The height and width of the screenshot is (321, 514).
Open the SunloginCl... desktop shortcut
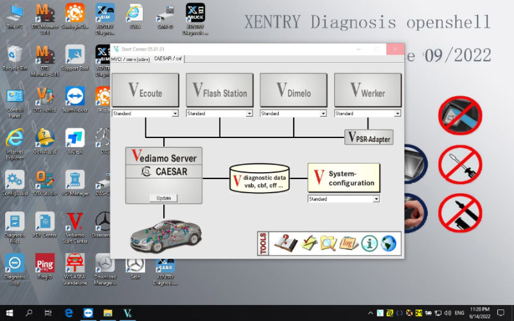75,17
